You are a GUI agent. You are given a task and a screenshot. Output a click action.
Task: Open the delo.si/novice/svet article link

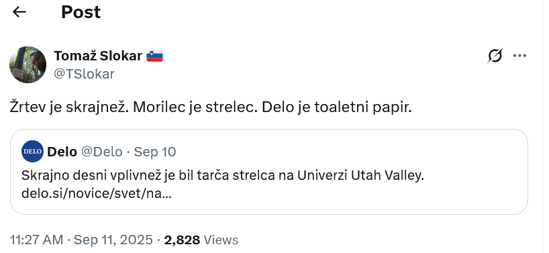[x=96, y=193]
